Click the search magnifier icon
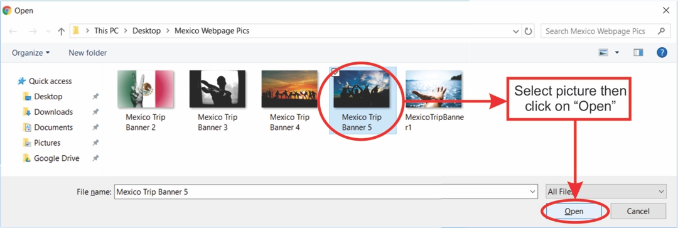 [660, 31]
